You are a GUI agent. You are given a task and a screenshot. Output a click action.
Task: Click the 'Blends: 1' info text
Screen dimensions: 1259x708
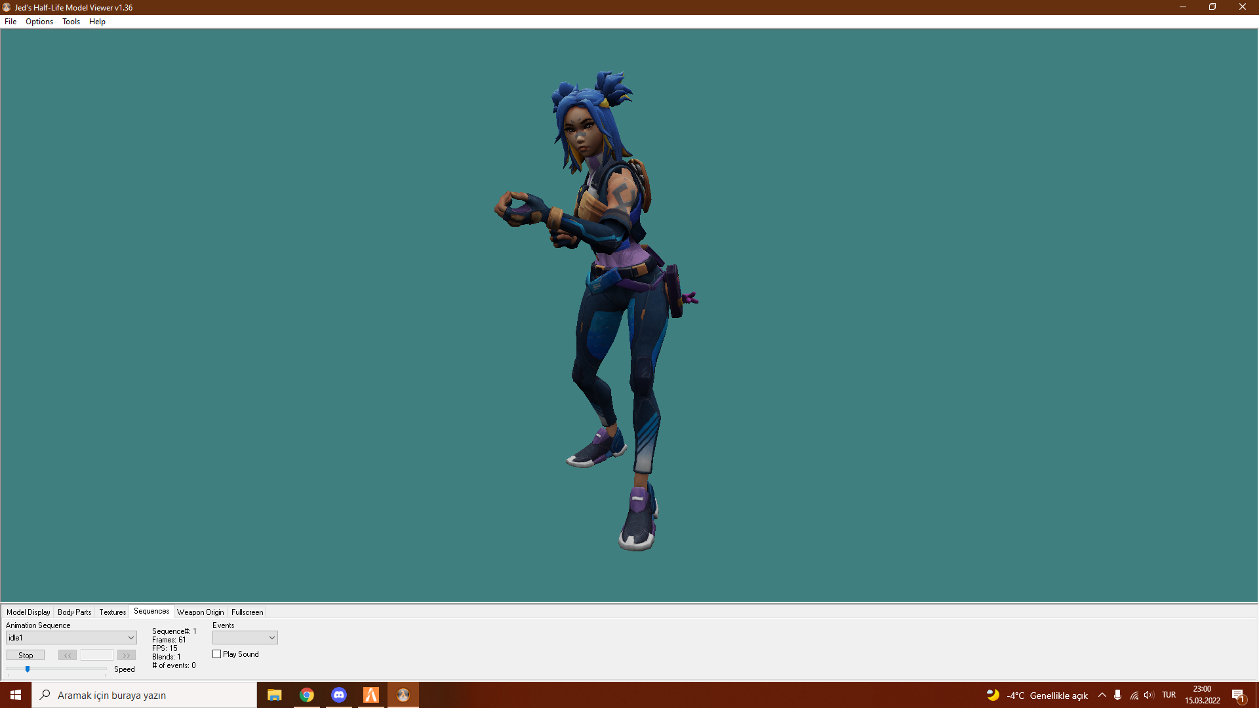tap(167, 657)
